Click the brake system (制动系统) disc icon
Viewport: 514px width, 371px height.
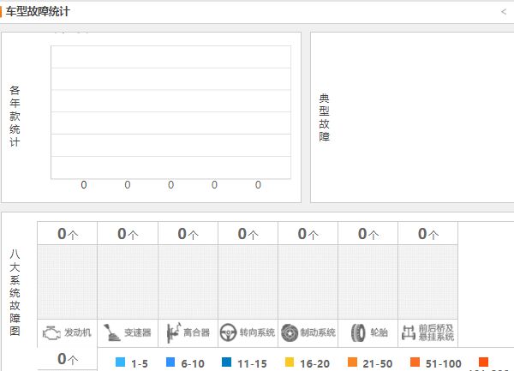click(290, 333)
